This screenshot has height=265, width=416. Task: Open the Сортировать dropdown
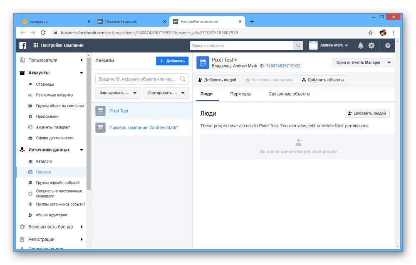[x=166, y=93]
